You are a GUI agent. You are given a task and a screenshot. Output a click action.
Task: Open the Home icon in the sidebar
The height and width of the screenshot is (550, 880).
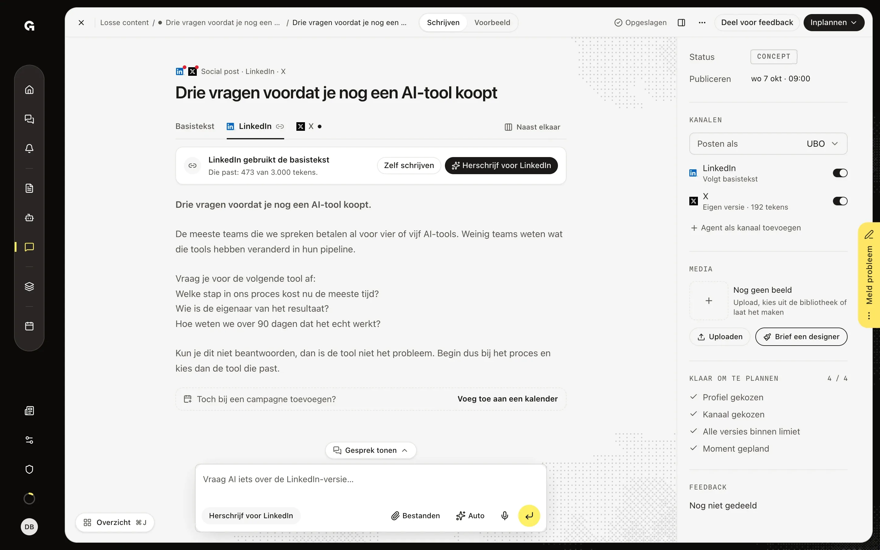coord(29,90)
